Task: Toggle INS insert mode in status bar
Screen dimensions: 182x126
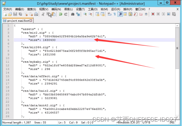Action: click(172, 123)
